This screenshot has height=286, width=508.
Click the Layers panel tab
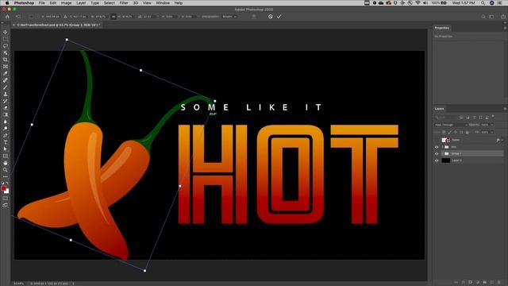pyautogui.click(x=439, y=109)
